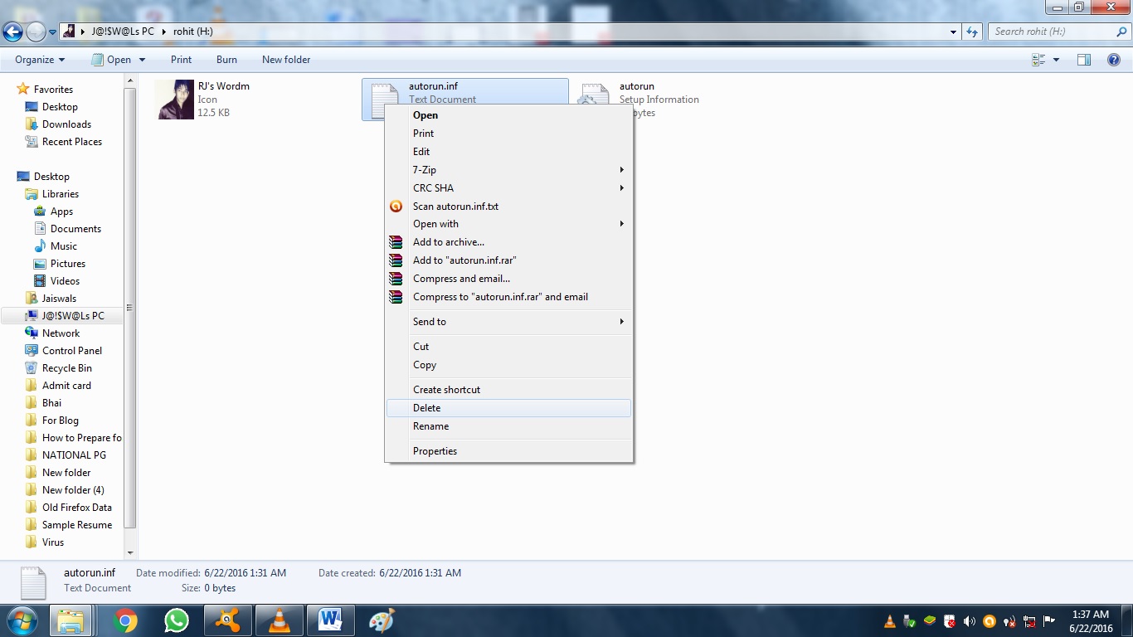Open Avast from the orange system tray icon
Screen dimensions: 1133x637
tap(990, 621)
